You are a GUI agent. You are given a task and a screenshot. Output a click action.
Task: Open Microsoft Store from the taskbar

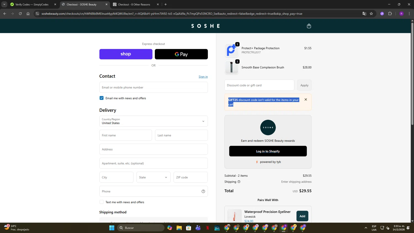tap(189, 228)
